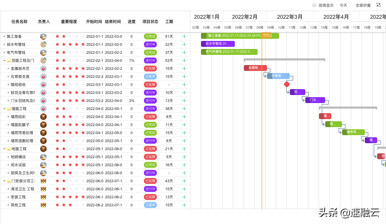The image size is (386, 224).
Task: Open the tiger avatar for 其他工程
Action: point(43,205)
